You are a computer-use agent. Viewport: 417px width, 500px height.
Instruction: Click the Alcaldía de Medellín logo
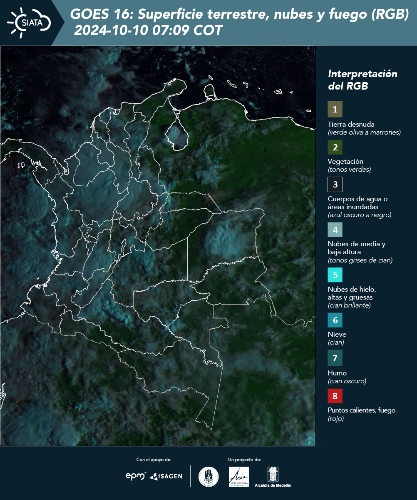tap(273, 477)
